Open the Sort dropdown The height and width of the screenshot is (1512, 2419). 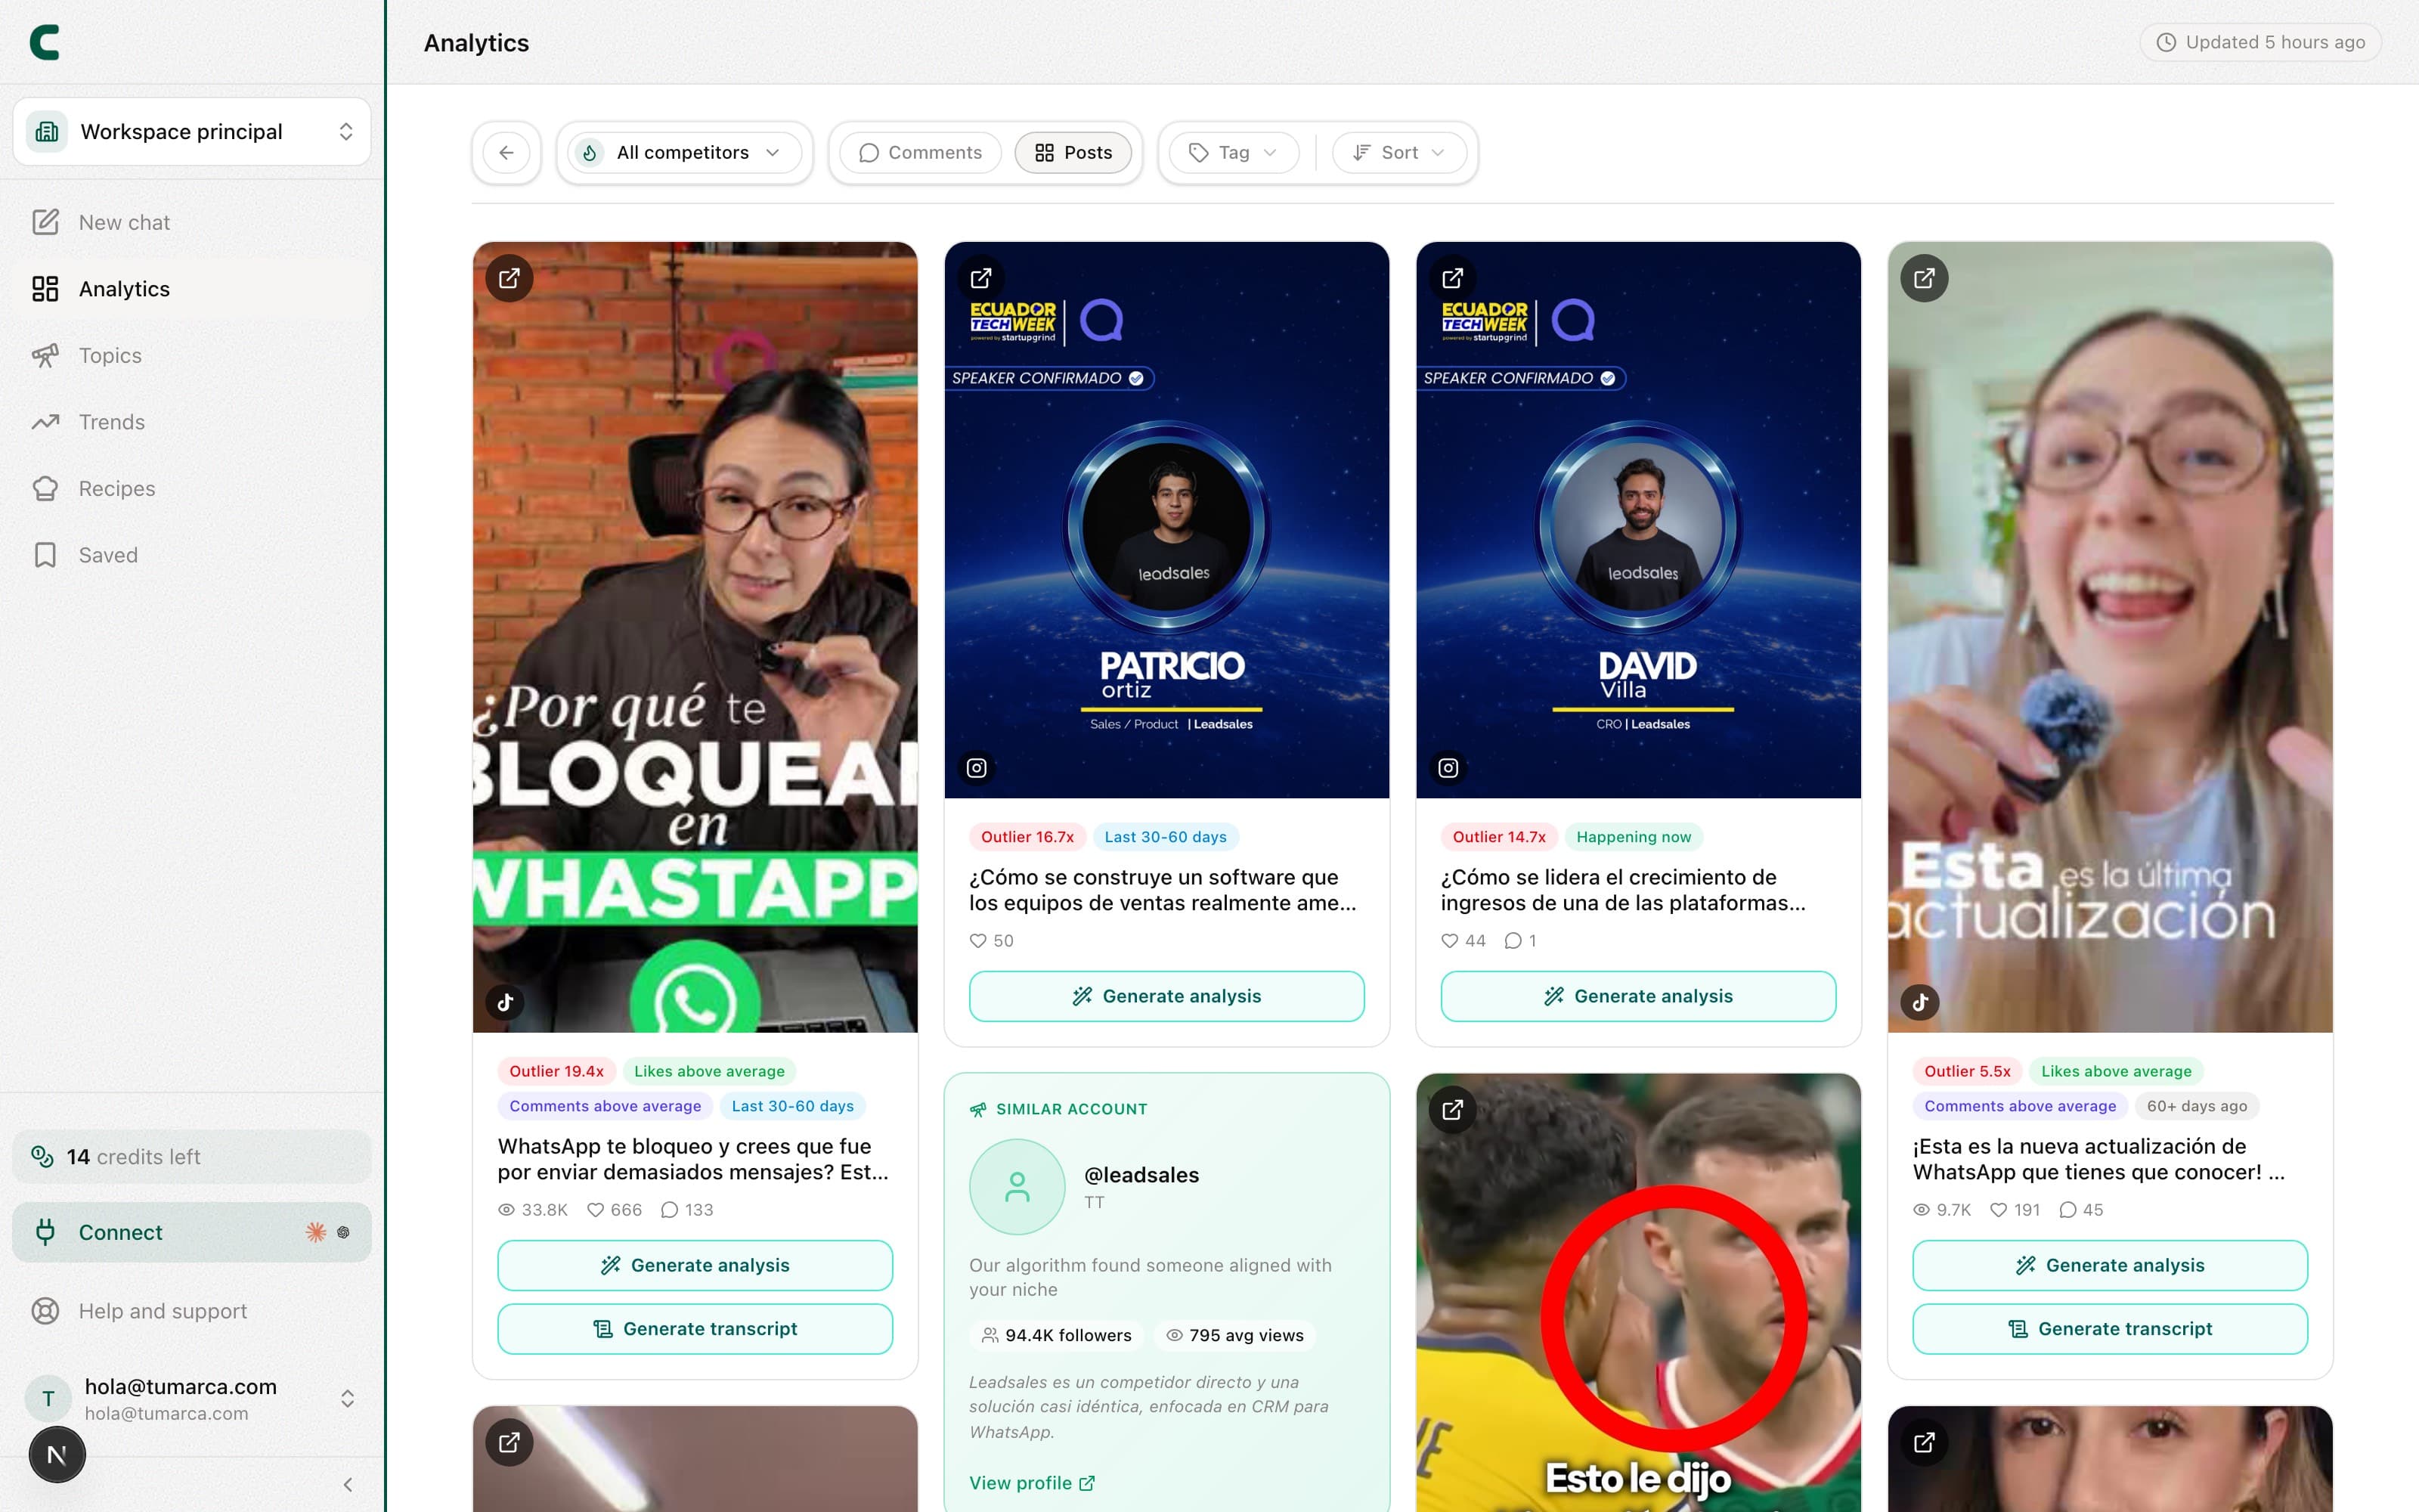tap(1399, 153)
